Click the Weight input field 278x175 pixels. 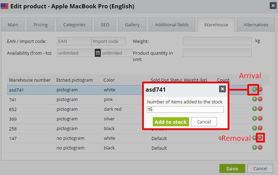[x=217, y=41]
